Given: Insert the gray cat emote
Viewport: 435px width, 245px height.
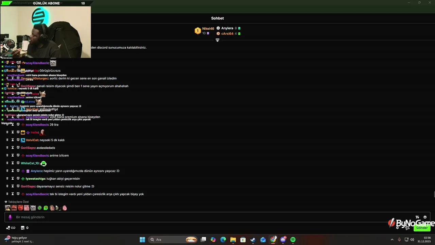Looking at the screenshot, I should tap(33, 208).
